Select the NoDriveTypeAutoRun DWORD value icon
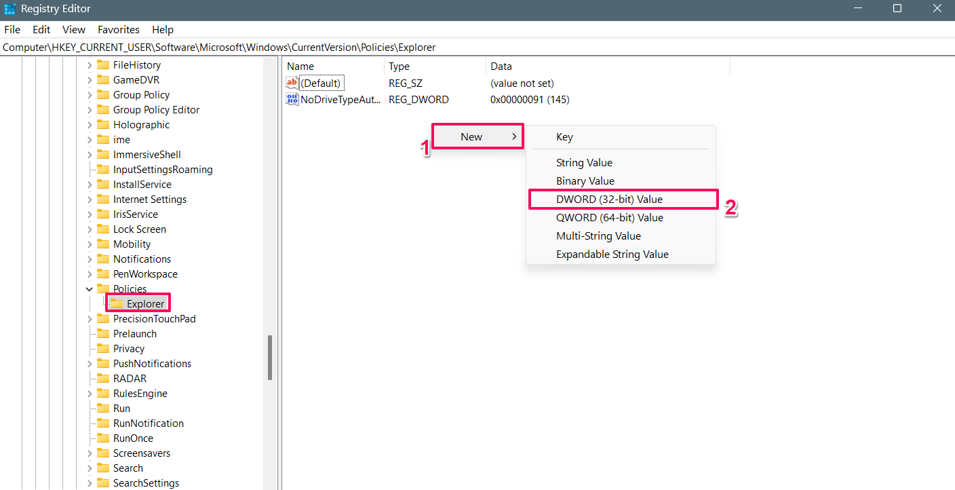 pyautogui.click(x=292, y=100)
